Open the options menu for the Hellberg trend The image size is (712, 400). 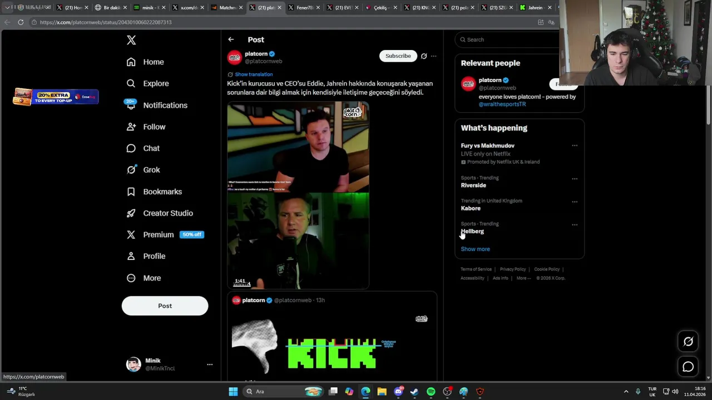(x=575, y=225)
